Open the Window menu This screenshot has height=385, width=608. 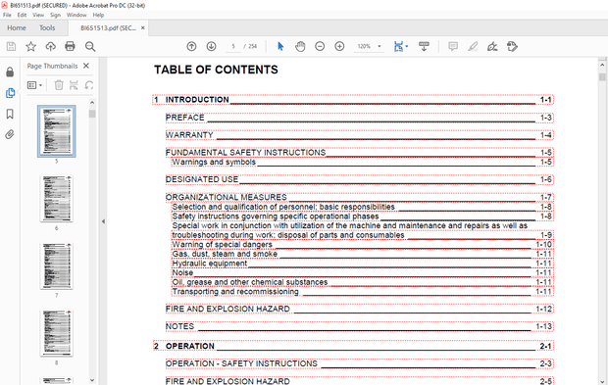pos(76,15)
